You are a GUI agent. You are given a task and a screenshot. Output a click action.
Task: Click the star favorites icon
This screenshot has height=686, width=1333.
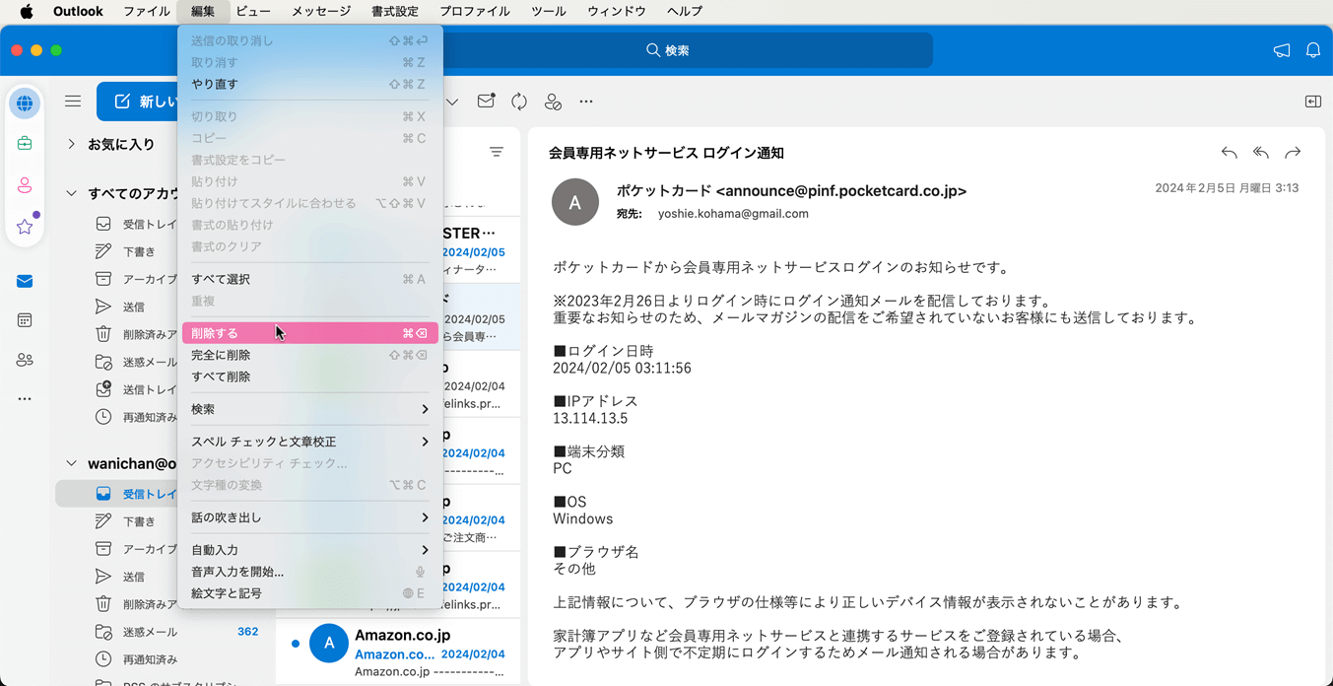point(25,227)
